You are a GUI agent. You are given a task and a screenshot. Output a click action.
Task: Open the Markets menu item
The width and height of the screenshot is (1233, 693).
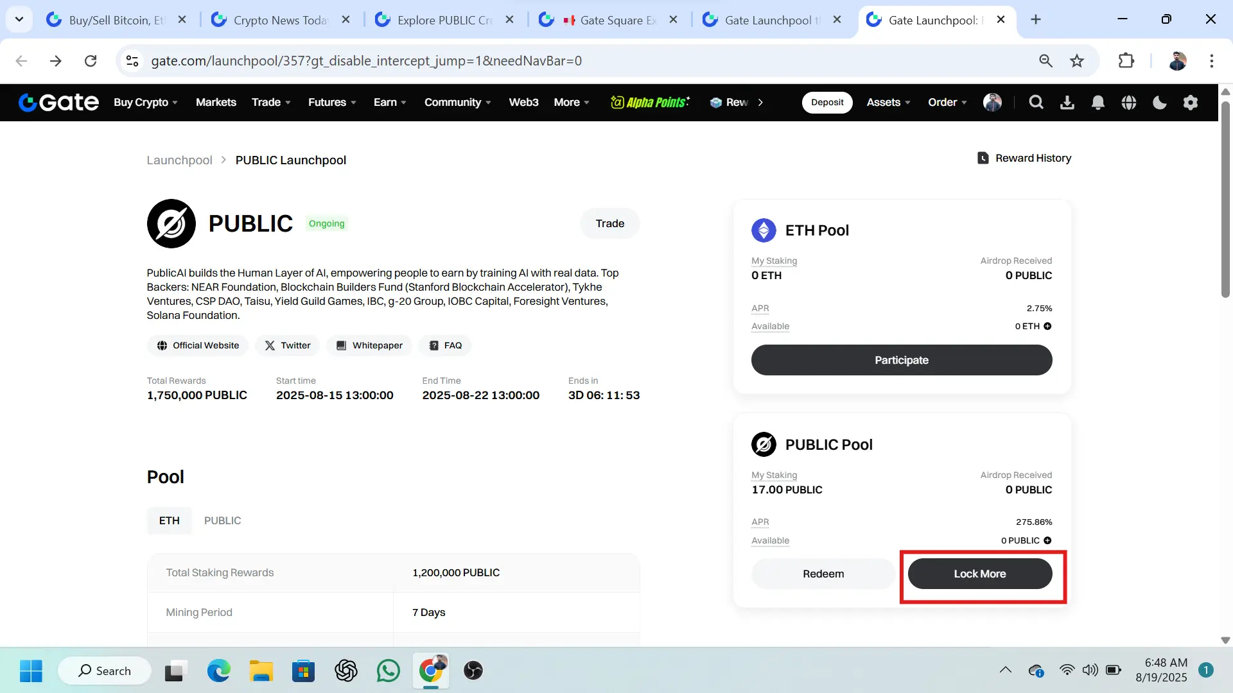coord(216,102)
